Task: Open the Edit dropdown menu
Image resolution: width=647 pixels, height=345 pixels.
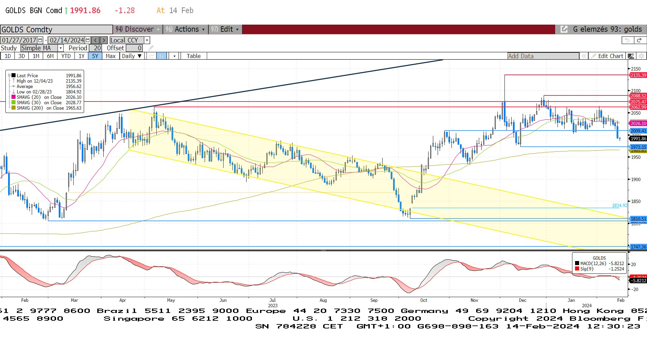Action: click(225, 29)
